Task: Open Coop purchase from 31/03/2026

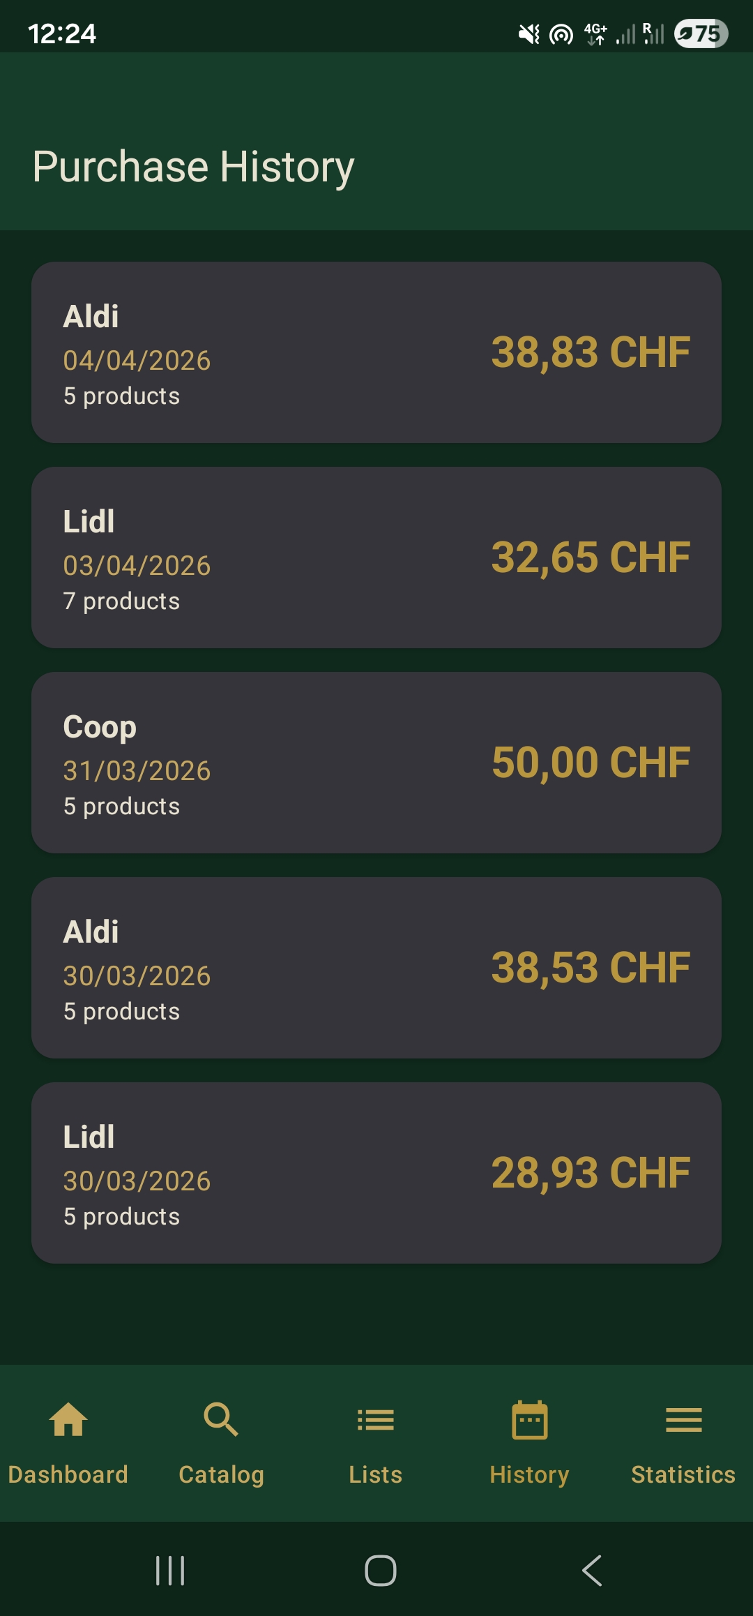Action: click(376, 763)
